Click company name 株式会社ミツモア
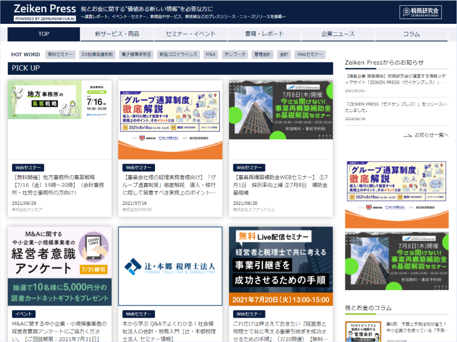Screen dimensions: 457x342 pyautogui.click(x=27, y=210)
